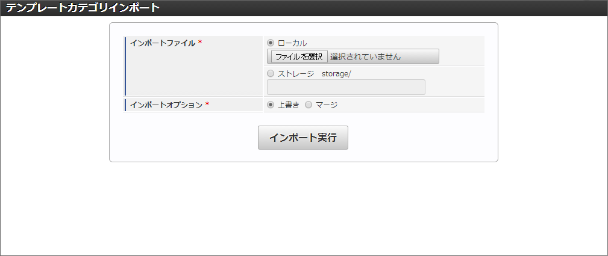
Task: Click the テンプレートカテゴリインポート title
Action: (x=82, y=8)
